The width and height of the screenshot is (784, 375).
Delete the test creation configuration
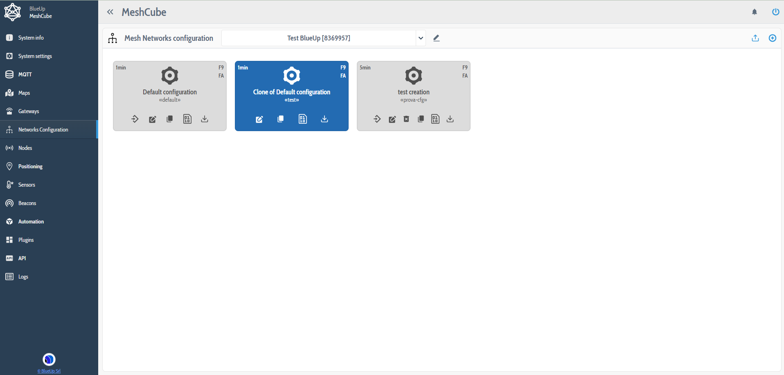406,119
